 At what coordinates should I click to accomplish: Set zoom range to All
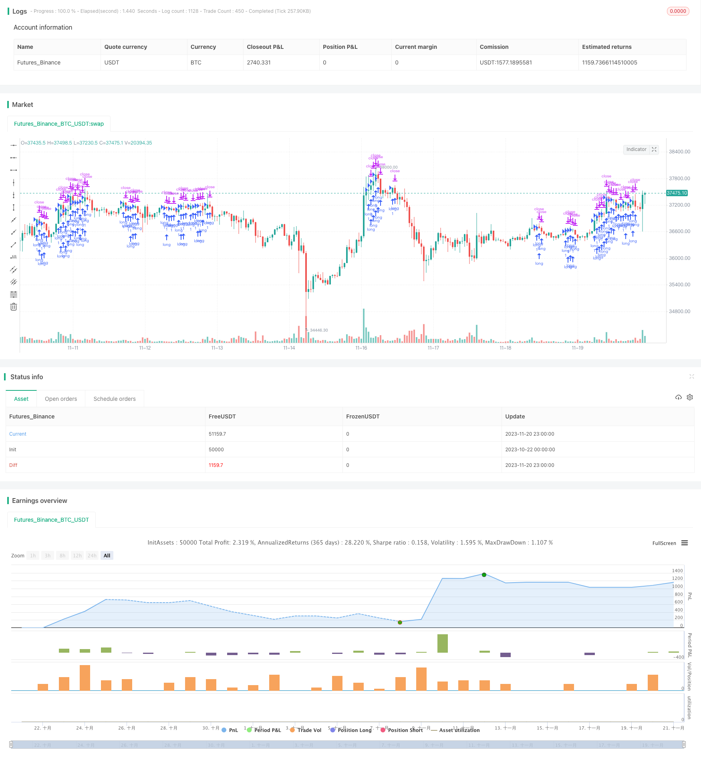[107, 555]
